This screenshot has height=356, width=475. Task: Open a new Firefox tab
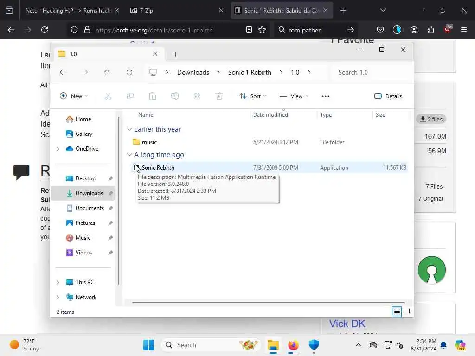[x=343, y=11]
